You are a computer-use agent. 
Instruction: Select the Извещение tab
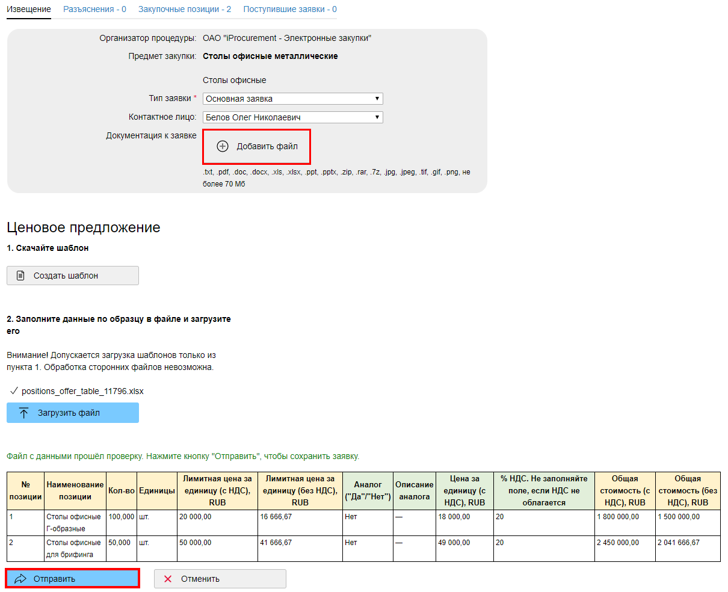pyautogui.click(x=29, y=9)
